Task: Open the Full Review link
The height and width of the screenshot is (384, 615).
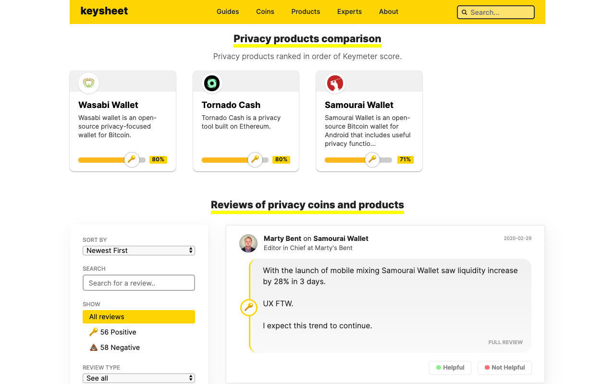Action: point(505,342)
